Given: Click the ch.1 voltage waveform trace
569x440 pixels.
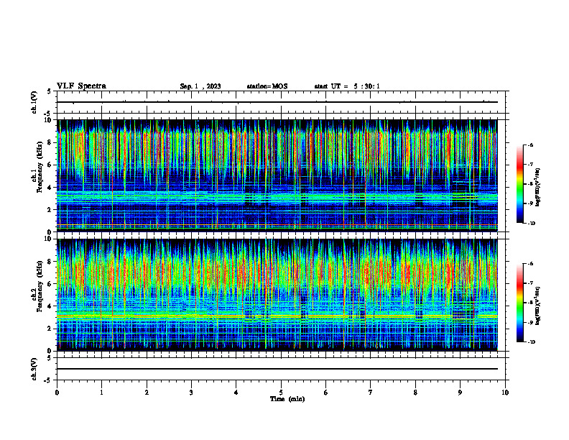Looking at the screenshot, I should [x=277, y=102].
